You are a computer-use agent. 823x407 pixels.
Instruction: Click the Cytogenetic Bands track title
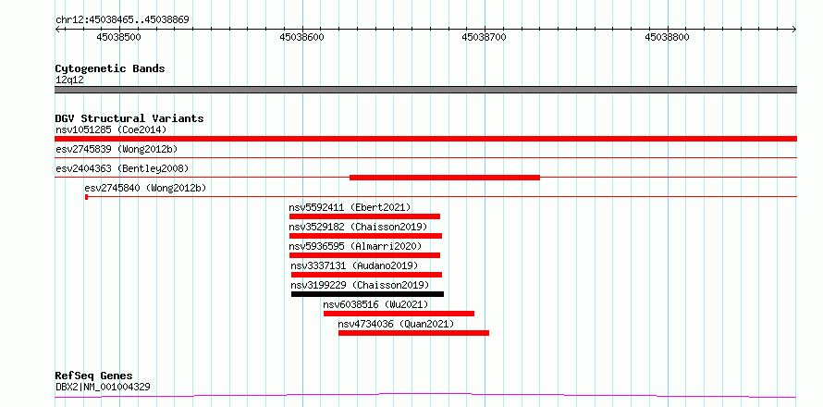point(110,68)
